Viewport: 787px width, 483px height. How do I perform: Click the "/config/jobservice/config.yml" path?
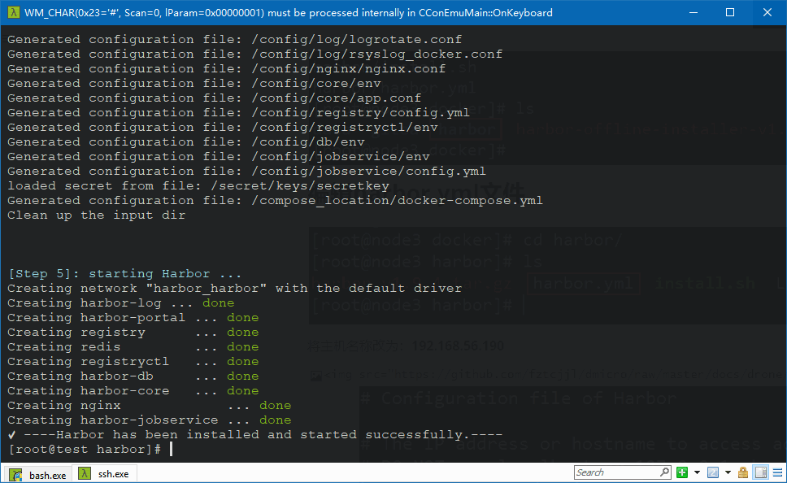point(369,170)
